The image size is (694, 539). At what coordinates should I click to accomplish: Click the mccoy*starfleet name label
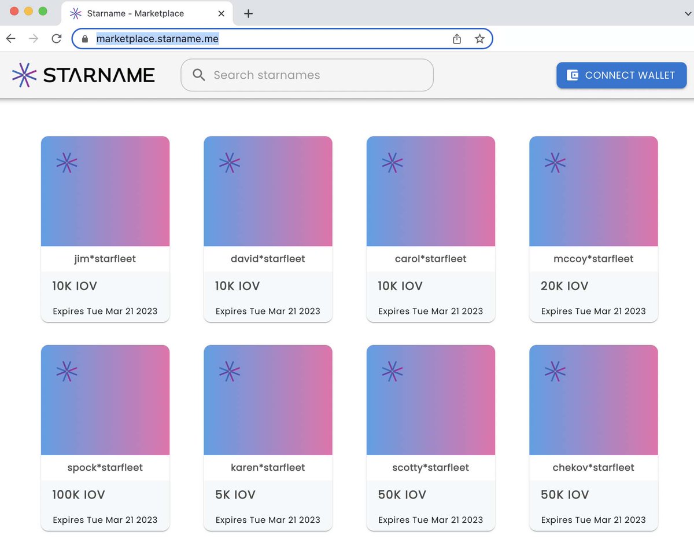pos(593,259)
